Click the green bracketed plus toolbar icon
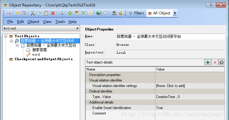The width and height of the screenshot is (229, 120). (83, 13)
